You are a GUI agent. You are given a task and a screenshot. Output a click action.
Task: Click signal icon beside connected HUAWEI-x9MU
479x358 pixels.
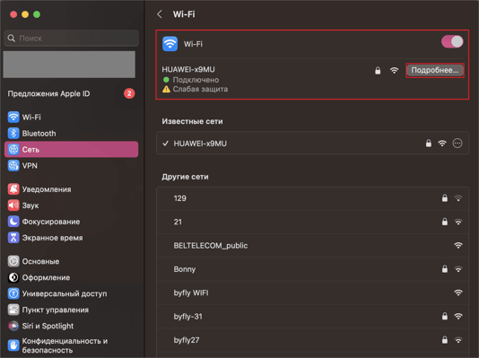click(395, 70)
